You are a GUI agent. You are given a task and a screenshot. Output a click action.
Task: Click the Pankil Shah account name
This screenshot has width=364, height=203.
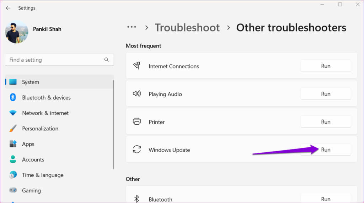(47, 29)
